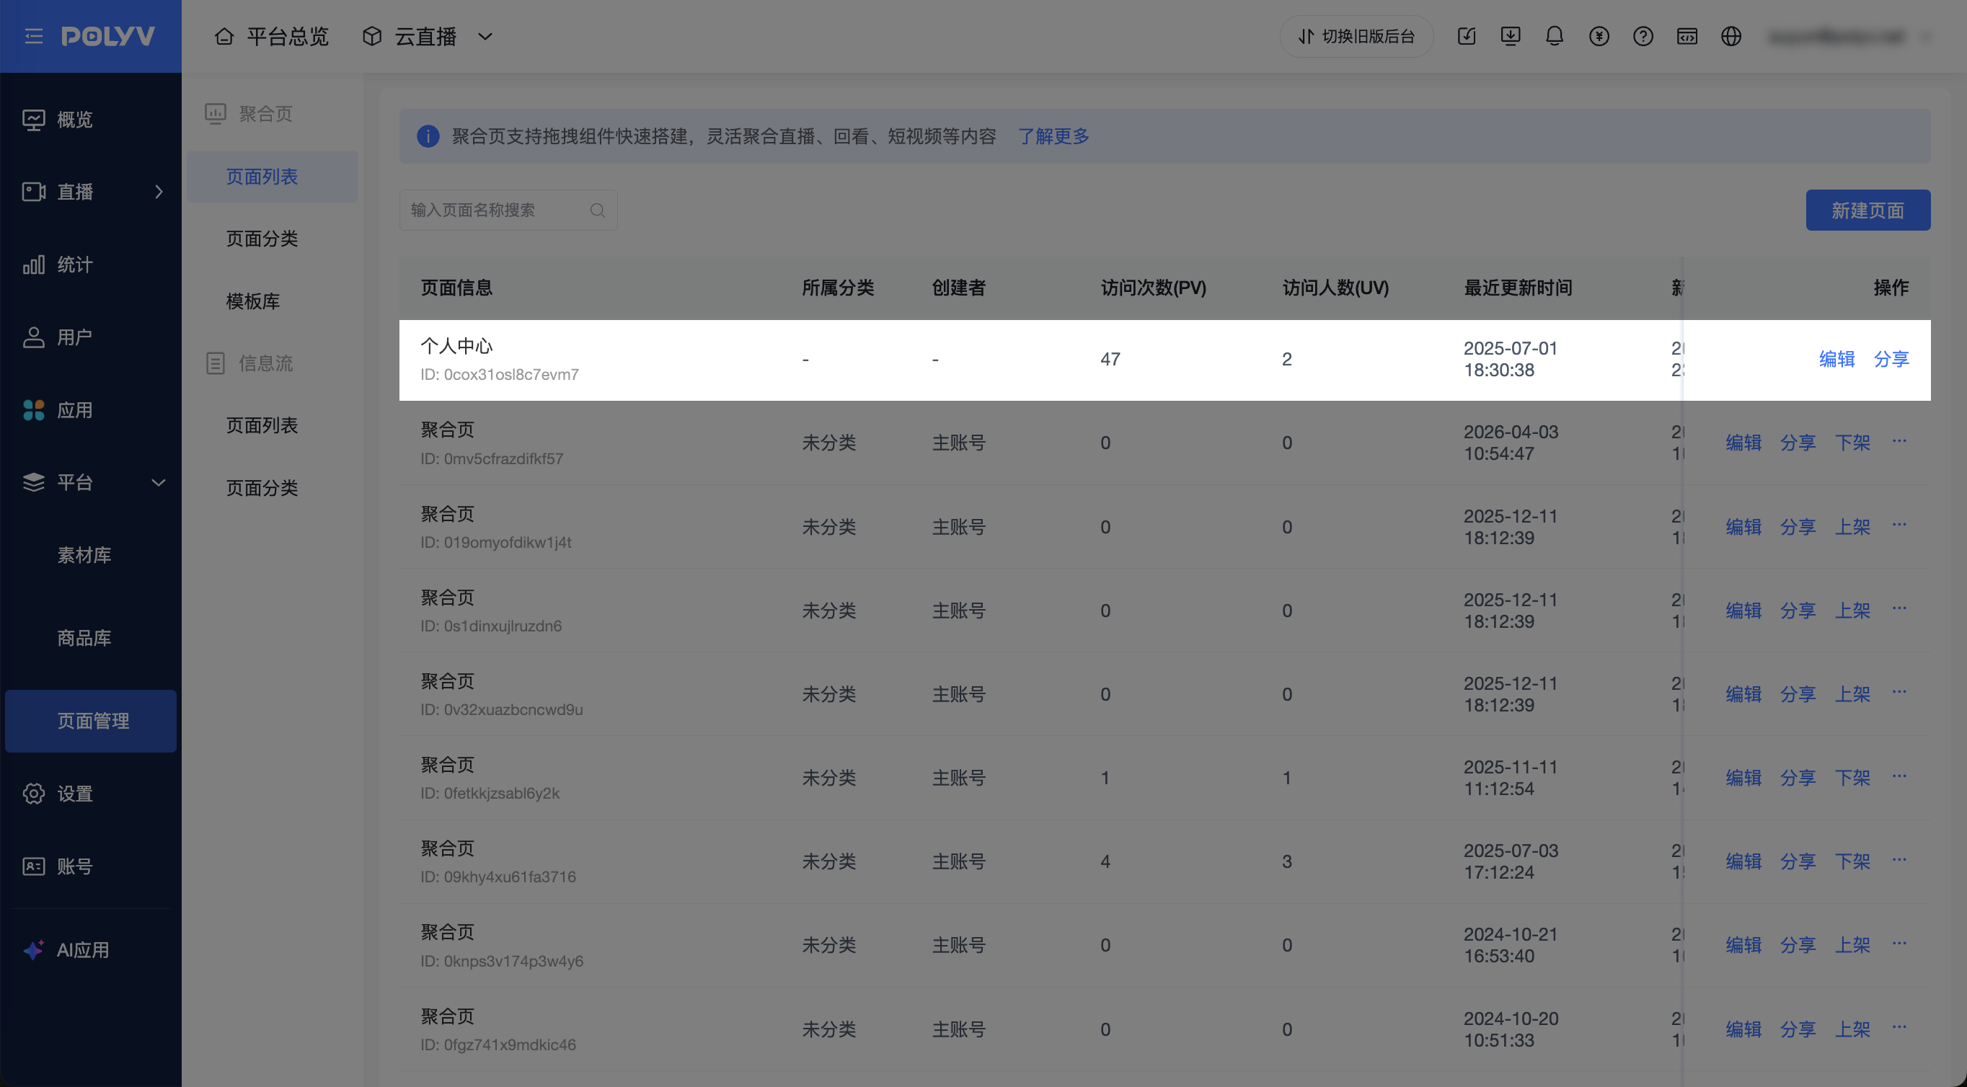This screenshot has height=1087, width=1967.
Task: Click 下架 for row ID 0mv5cfrazdifkf57
Action: click(x=1852, y=442)
